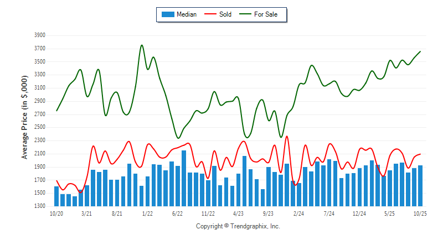This screenshot has height=240, width=443.
Task: Click the Sold line endpoint at 10/25
Action: point(420,154)
